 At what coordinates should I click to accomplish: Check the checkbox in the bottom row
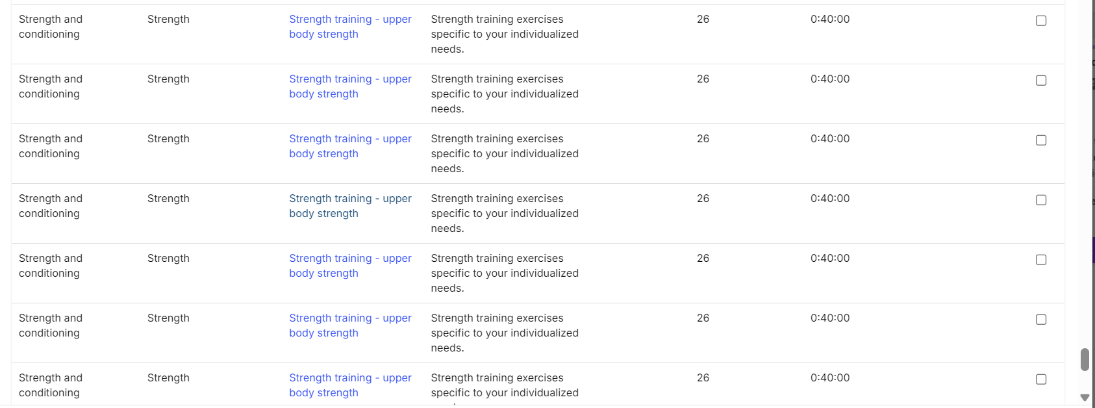click(1040, 379)
